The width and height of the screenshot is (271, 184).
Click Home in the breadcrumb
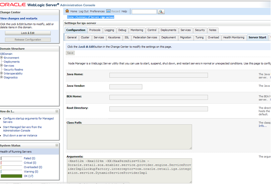(x=70, y=17)
